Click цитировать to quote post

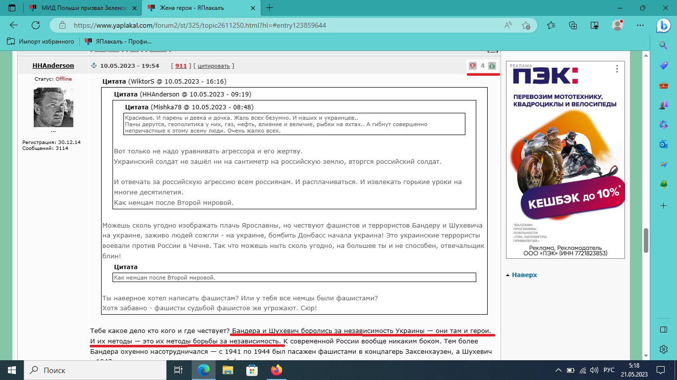(x=214, y=66)
